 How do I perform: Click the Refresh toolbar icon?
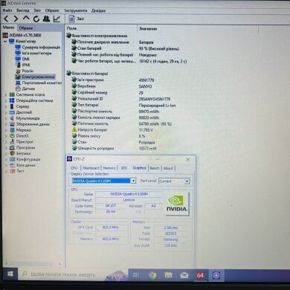pyautogui.click(x=36, y=19)
